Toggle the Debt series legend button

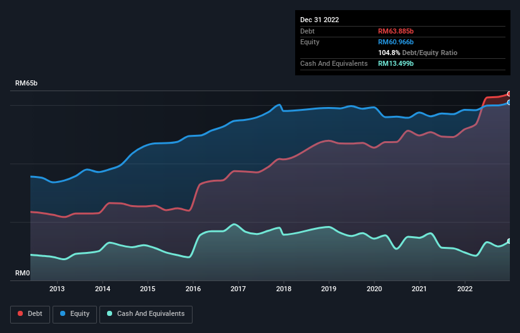30,314
